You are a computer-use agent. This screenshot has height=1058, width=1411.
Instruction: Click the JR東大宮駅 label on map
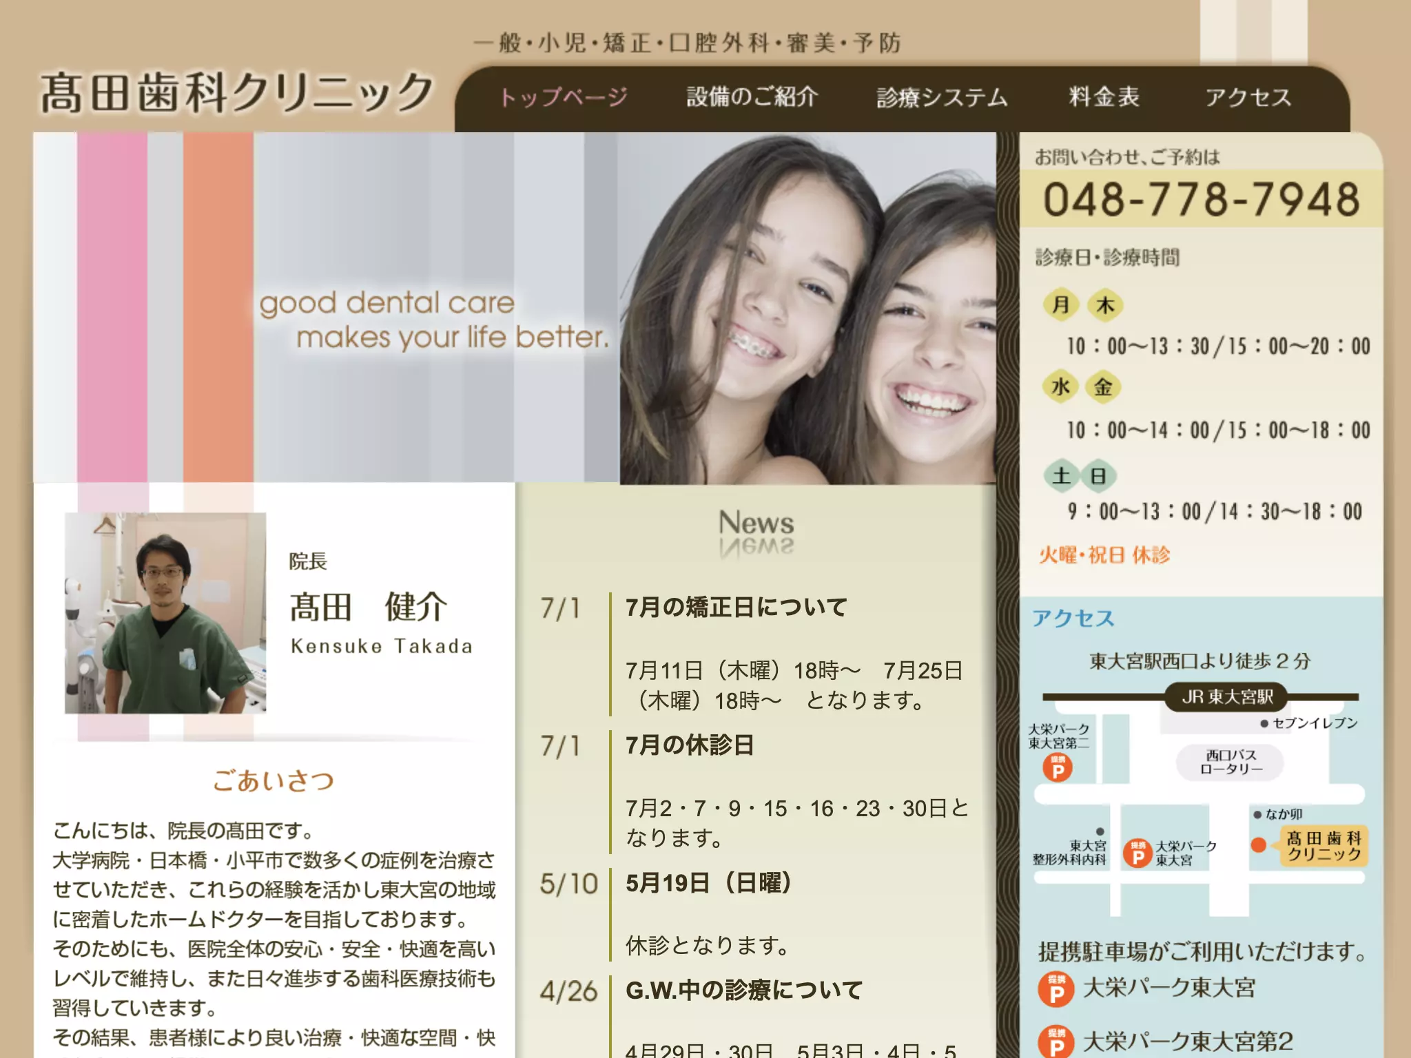tap(1227, 697)
